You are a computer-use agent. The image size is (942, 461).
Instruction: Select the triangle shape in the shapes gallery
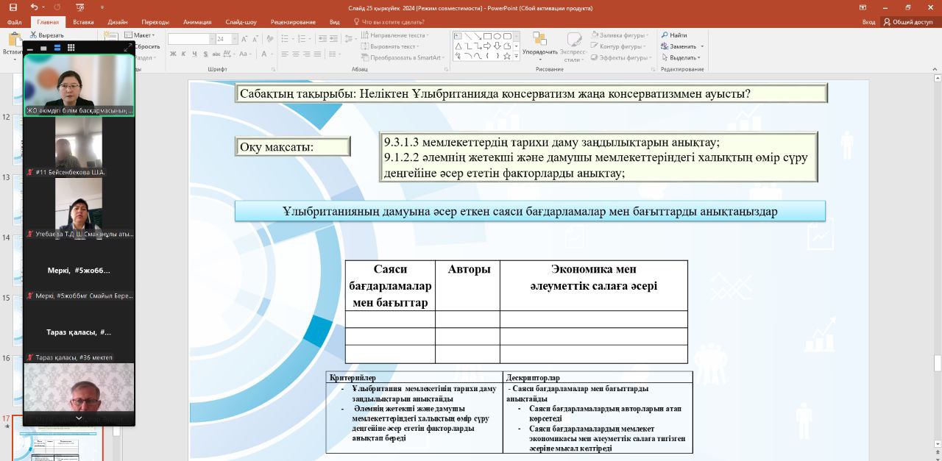[458, 46]
